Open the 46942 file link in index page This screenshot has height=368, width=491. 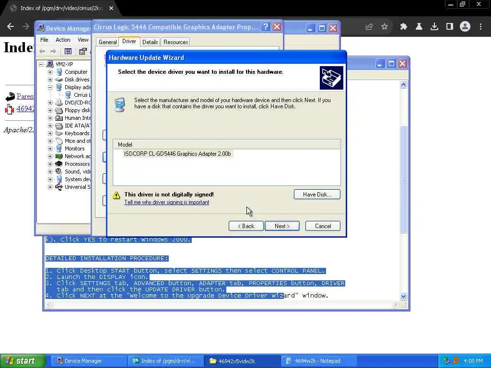pos(25,109)
